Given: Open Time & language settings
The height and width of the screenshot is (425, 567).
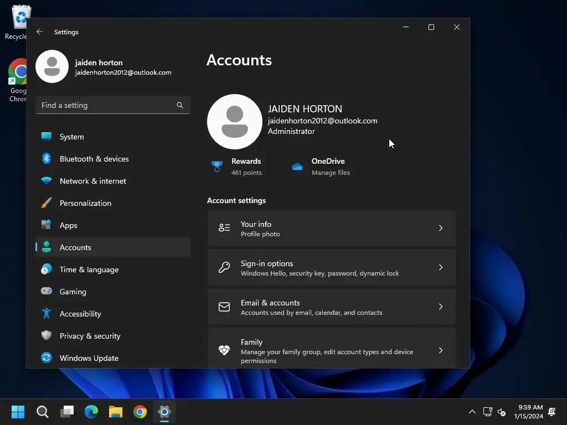Looking at the screenshot, I should click(x=113, y=269).
